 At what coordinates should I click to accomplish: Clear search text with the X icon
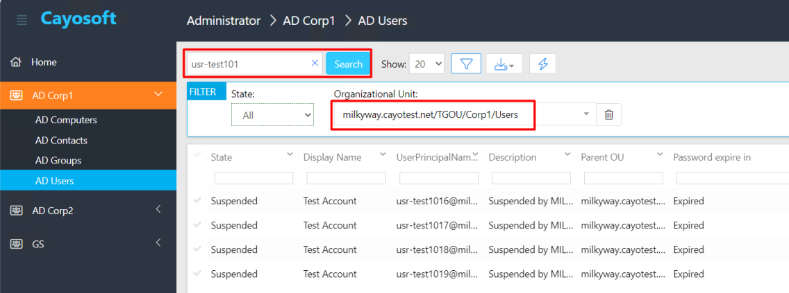coord(315,63)
